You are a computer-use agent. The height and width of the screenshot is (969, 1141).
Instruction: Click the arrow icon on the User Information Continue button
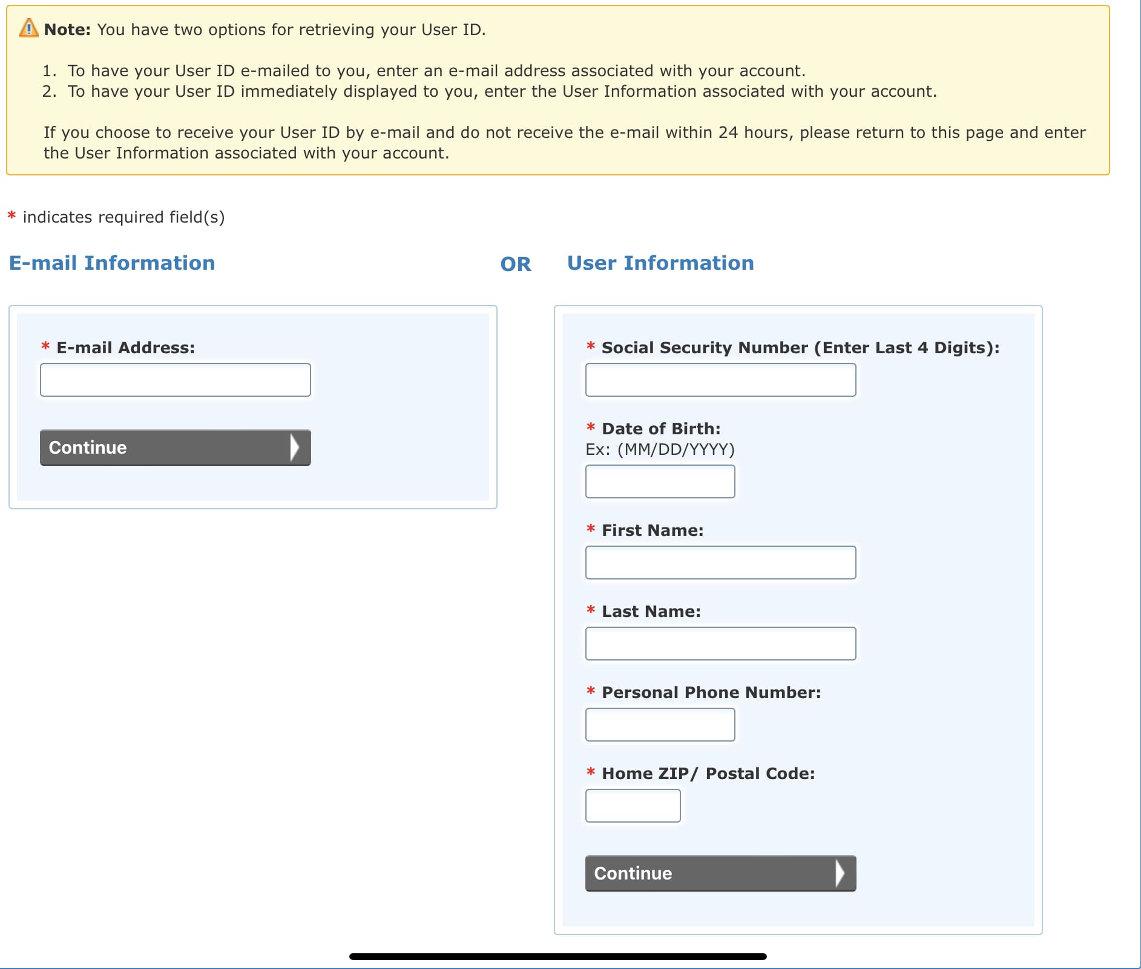841,873
